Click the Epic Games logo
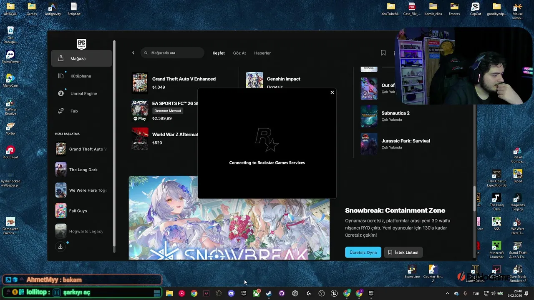 tap(81, 44)
